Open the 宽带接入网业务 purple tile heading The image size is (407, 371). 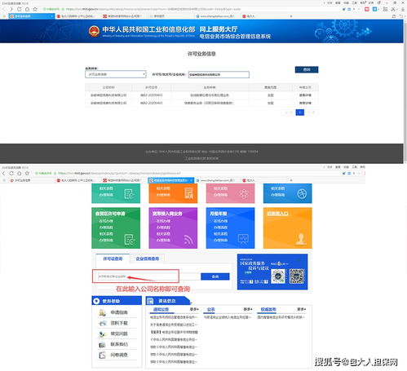point(167,214)
